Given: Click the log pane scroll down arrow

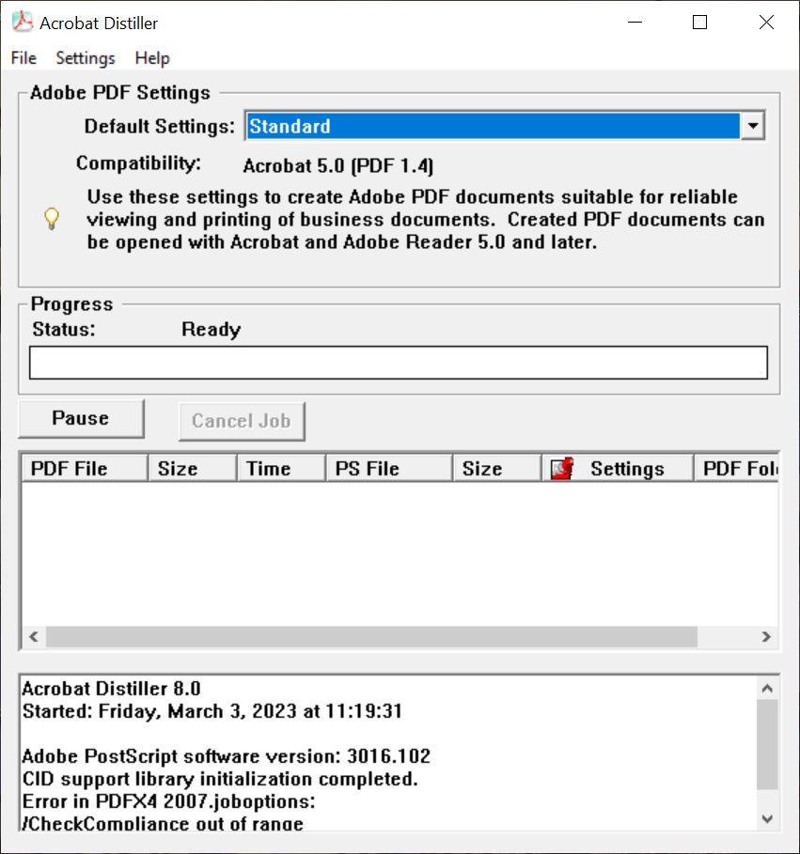Looking at the screenshot, I should click(x=767, y=818).
